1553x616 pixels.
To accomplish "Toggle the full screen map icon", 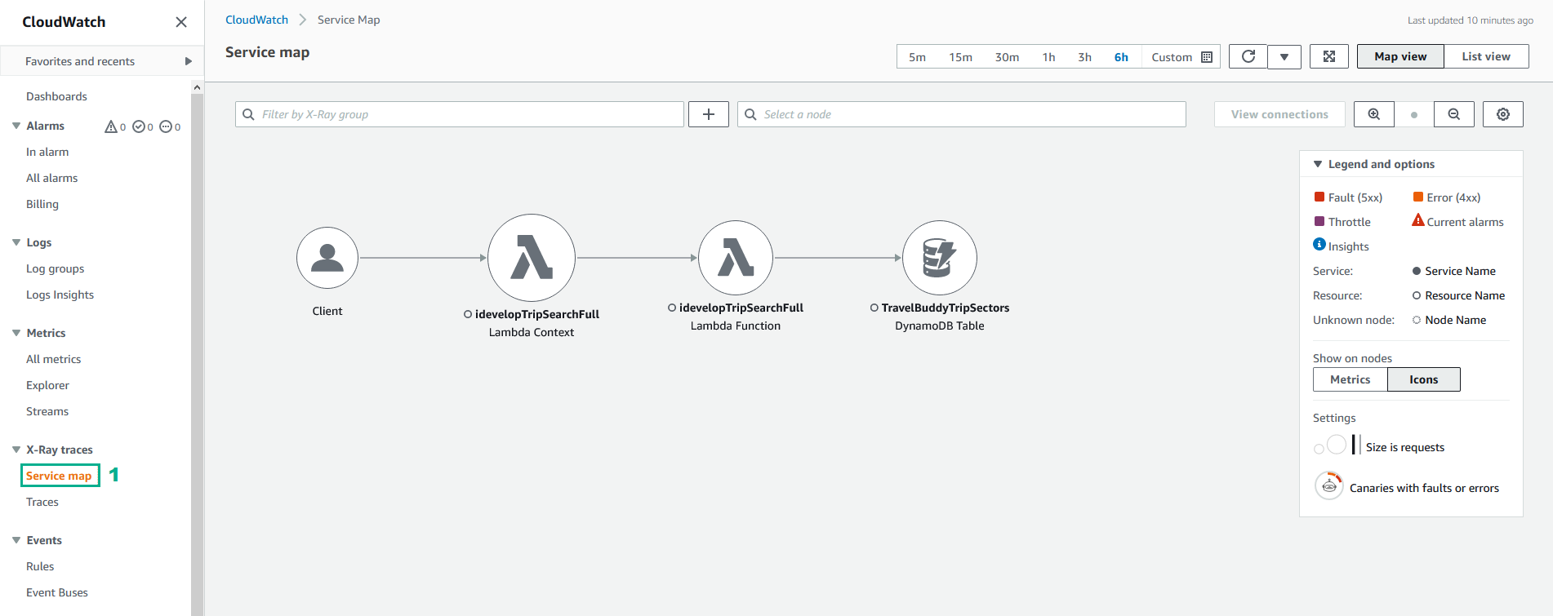I will 1329,56.
